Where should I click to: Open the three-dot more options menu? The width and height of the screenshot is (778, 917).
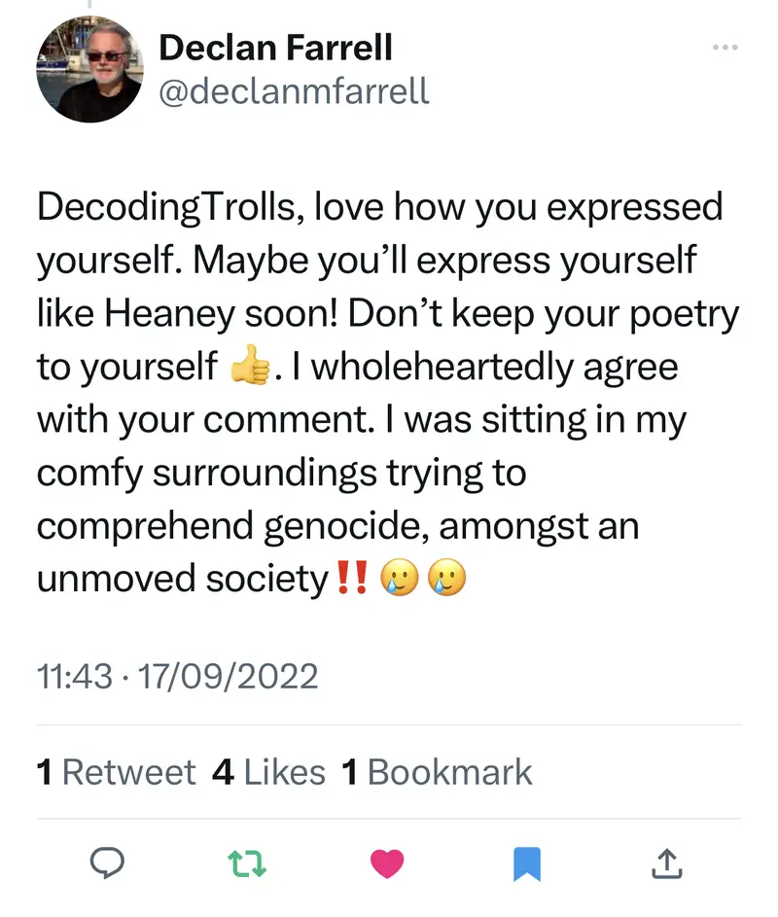(725, 47)
